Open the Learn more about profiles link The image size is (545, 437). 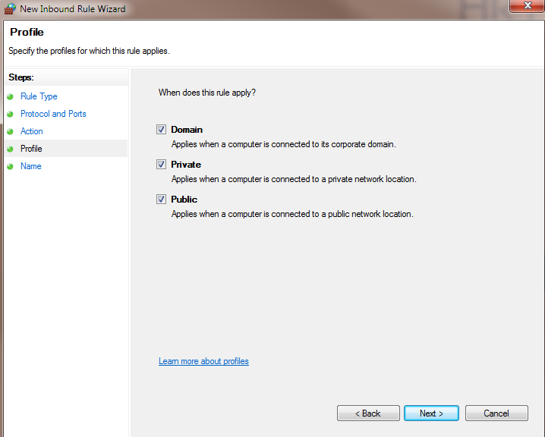(x=203, y=361)
